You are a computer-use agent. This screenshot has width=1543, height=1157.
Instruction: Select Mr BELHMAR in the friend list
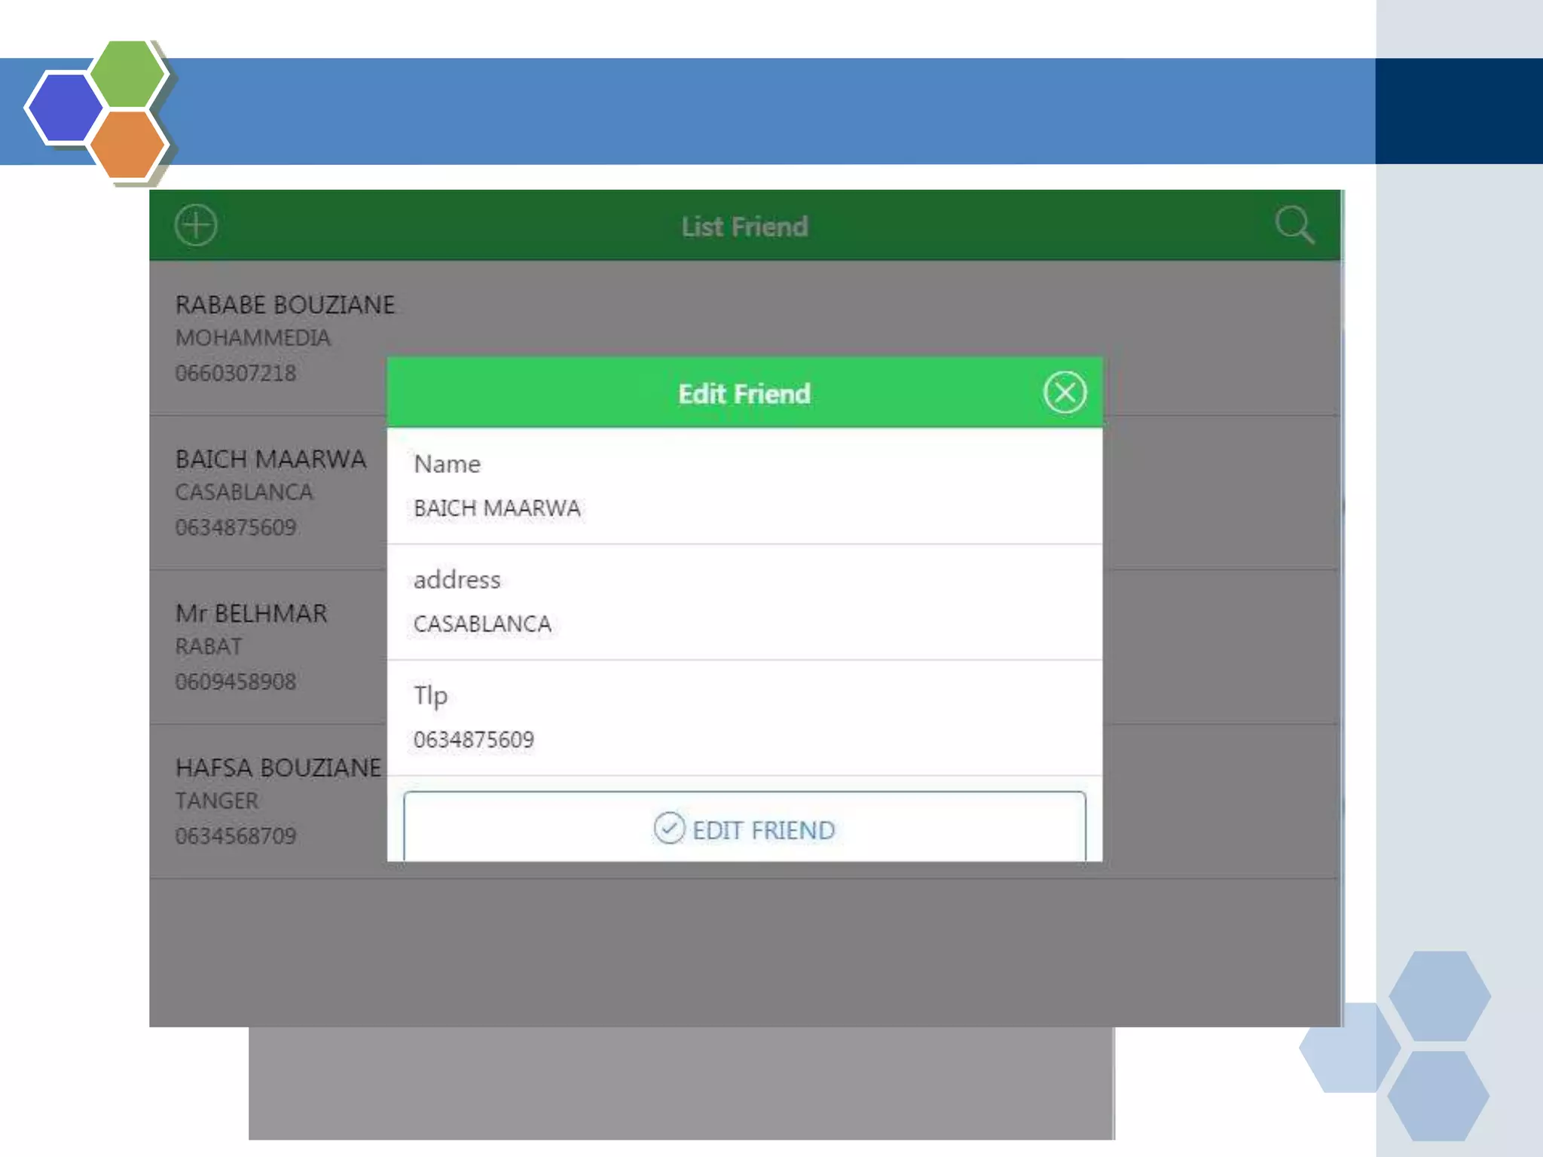tap(251, 614)
